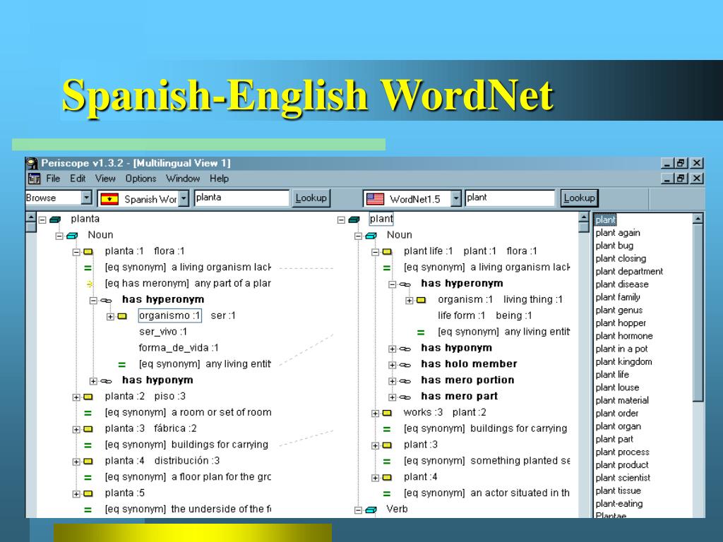Open the Help menu
Screen dimensions: 723x542
click(x=219, y=179)
